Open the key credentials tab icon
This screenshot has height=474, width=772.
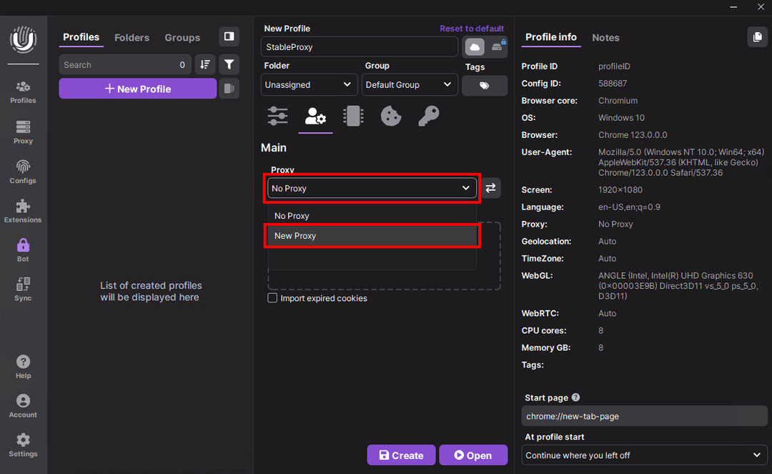click(x=428, y=116)
